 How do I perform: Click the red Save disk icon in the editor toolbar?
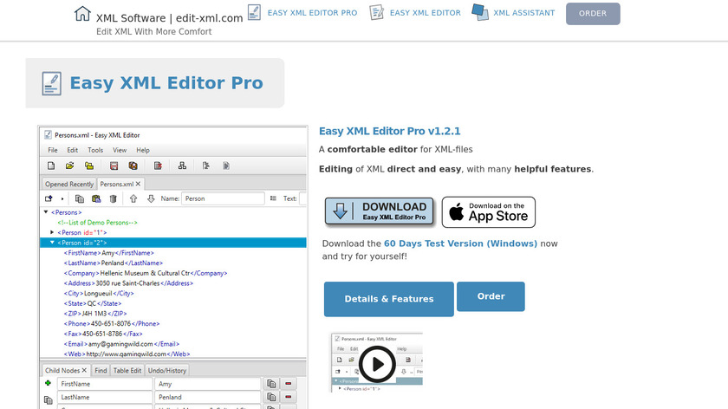(x=114, y=166)
